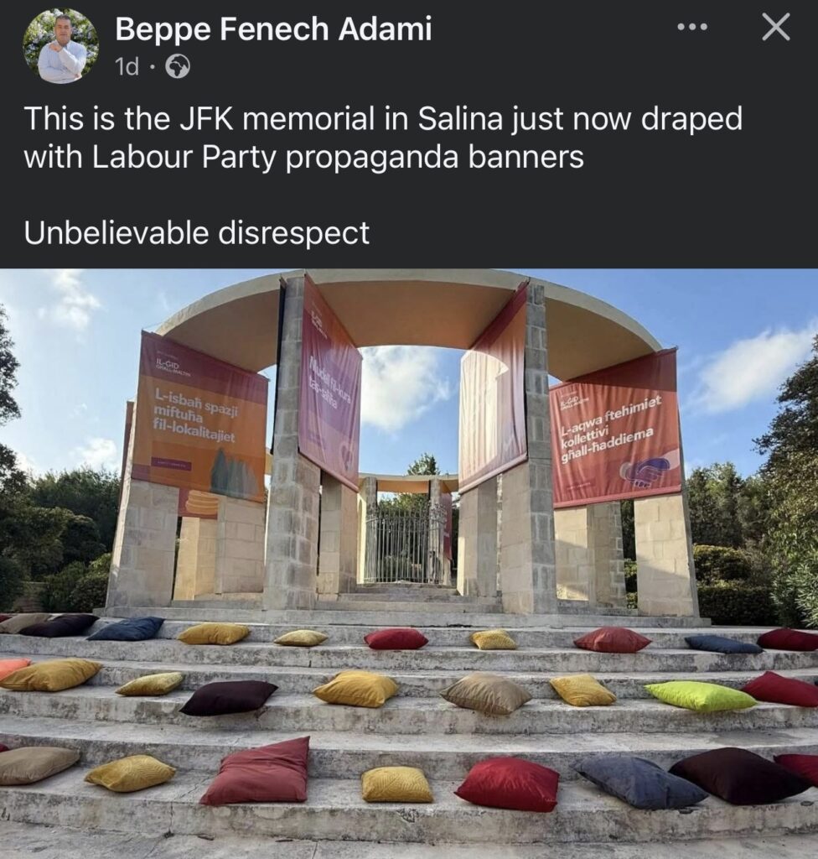Click the dark navy cushion on the top step
Viewport: 818px width, 859px height.
pos(126,628)
